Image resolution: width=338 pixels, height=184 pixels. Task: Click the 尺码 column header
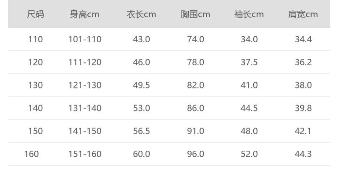tap(36, 14)
